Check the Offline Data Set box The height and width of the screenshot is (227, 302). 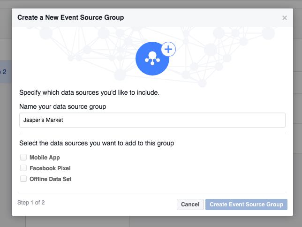tap(23, 179)
